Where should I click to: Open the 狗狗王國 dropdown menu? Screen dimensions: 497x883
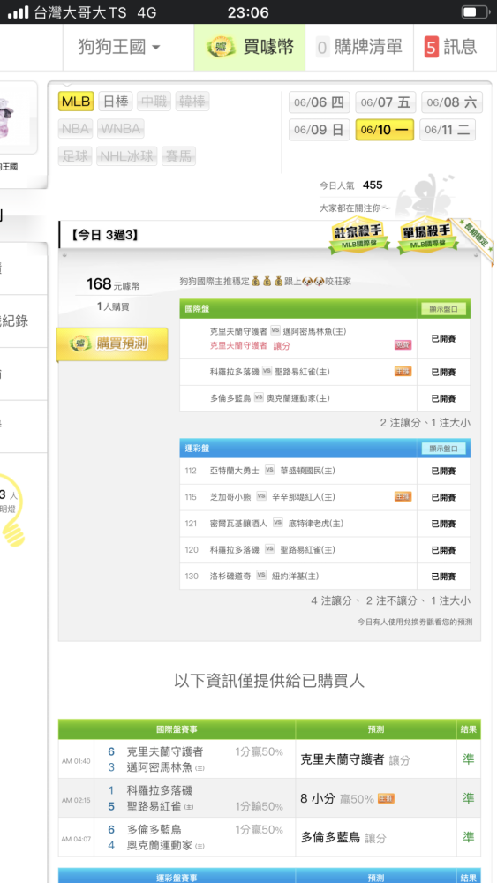119,48
